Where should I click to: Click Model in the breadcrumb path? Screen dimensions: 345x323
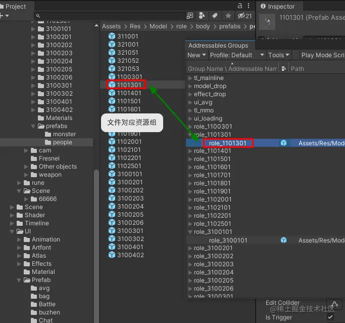[158, 26]
